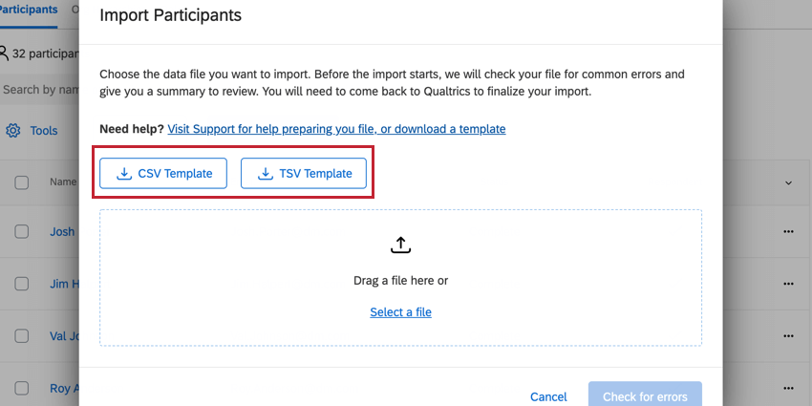Click the upload arrow icon in drop zone
Viewport: 812px width, 406px height.
point(400,246)
